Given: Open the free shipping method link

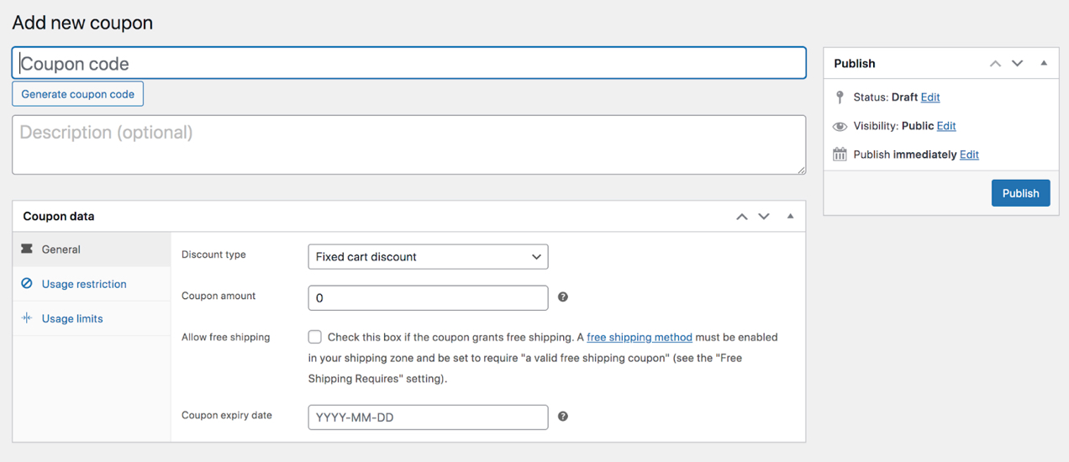Looking at the screenshot, I should click(640, 337).
